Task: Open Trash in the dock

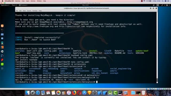Action: (x=143, y=93)
